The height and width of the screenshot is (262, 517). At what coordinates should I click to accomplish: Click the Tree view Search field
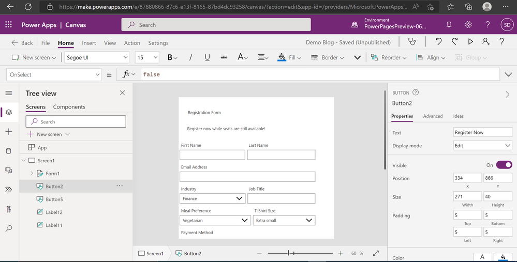click(76, 121)
